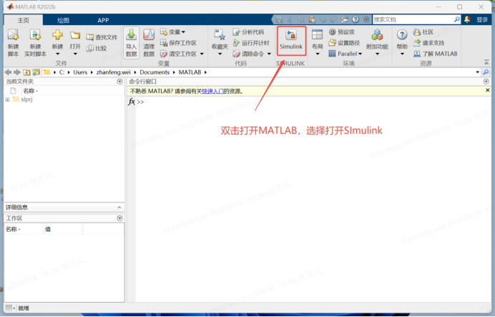Click the Help (帮助) question mark icon
Screen dimensions: 495x317
402,35
